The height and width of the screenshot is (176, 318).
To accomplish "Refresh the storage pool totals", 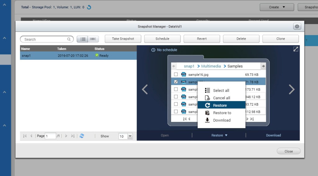I will click(x=89, y=7).
